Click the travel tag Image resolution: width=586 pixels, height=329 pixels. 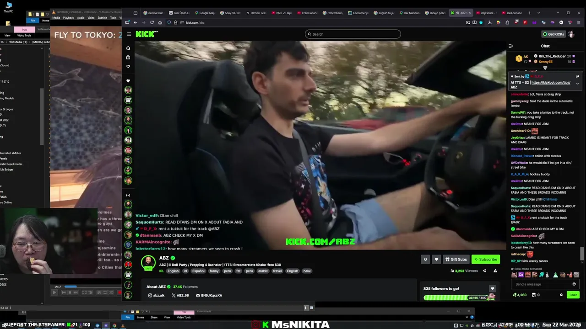277,271
